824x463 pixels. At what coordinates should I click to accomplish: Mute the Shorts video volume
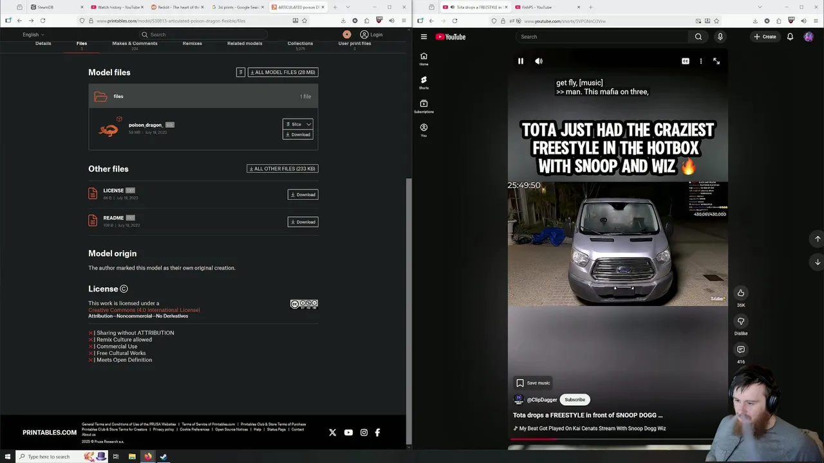pyautogui.click(x=539, y=61)
